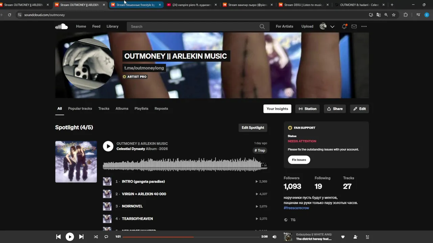Image resolution: width=433 pixels, height=243 pixels.
Task: Click the Following 19 count
Action: tap(318, 186)
